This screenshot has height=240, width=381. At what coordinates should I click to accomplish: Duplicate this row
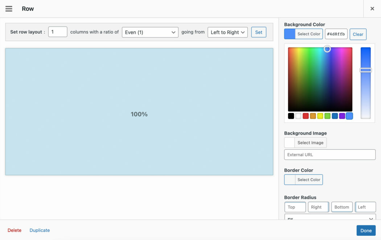pyautogui.click(x=40, y=230)
